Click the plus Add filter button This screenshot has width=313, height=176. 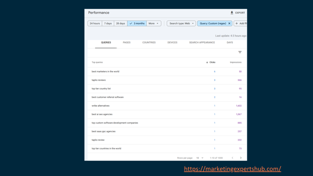[x=241, y=23]
